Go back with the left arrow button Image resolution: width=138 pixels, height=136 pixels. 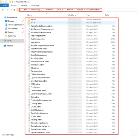3,10
